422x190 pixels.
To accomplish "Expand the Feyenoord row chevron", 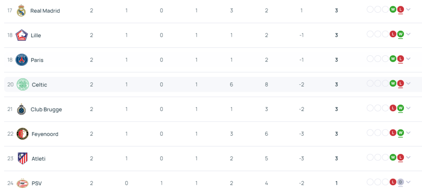I will (408, 133).
